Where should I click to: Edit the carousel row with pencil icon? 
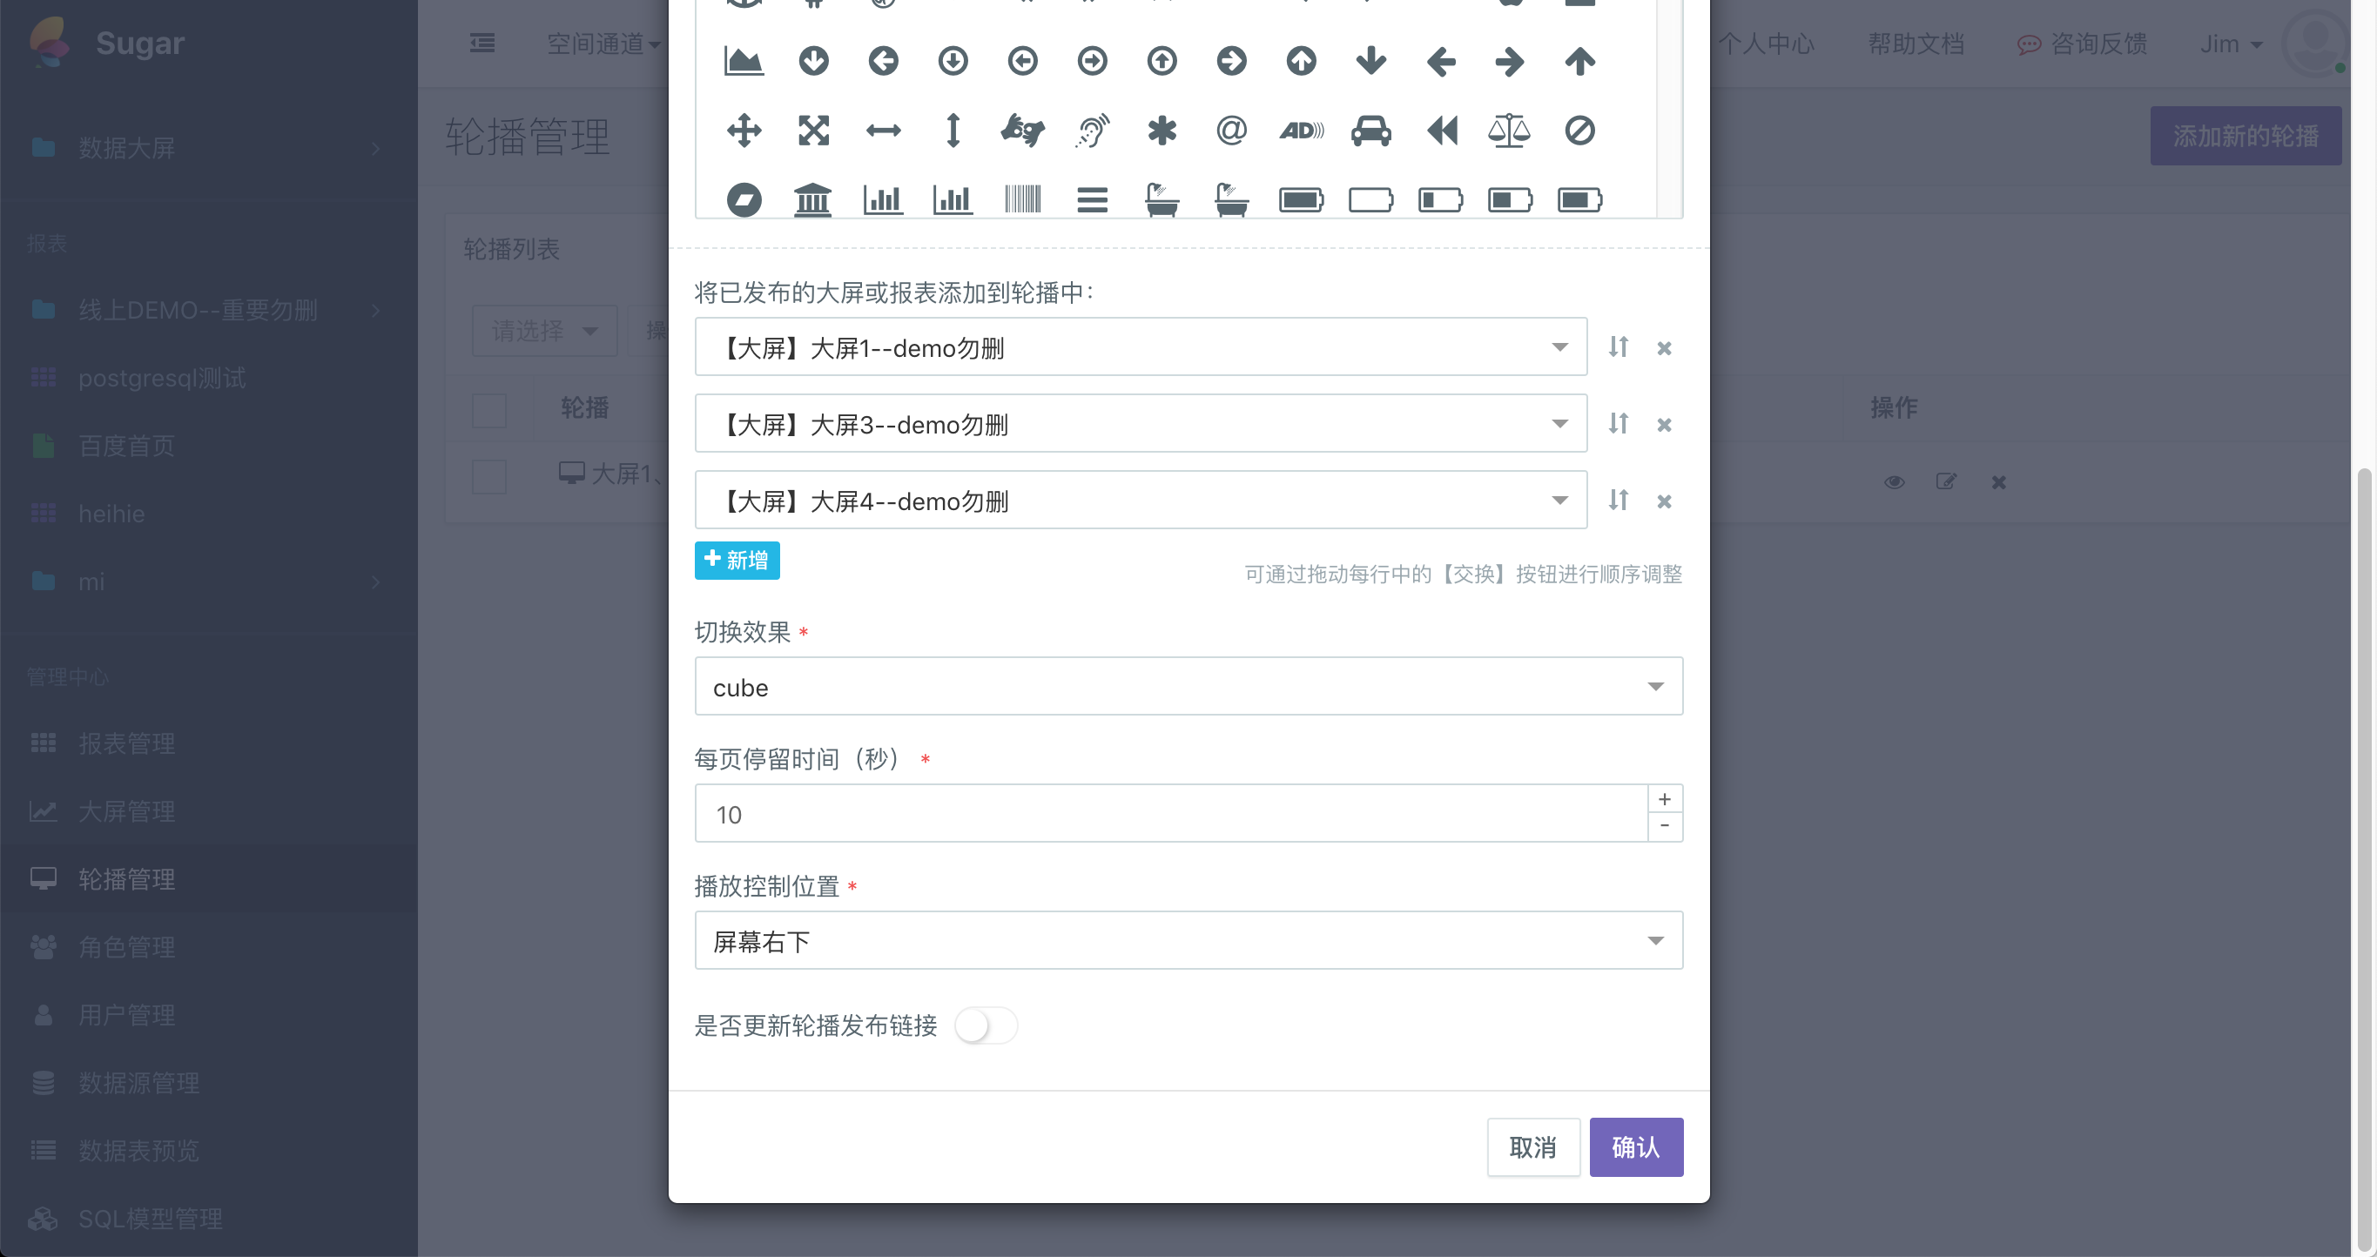coord(1946,481)
